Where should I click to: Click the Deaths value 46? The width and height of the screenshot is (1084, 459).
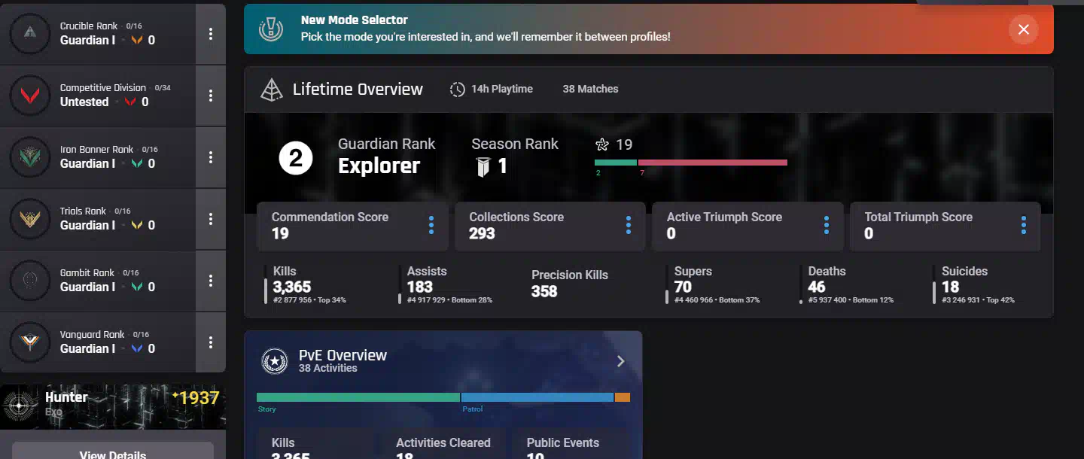(817, 287)
